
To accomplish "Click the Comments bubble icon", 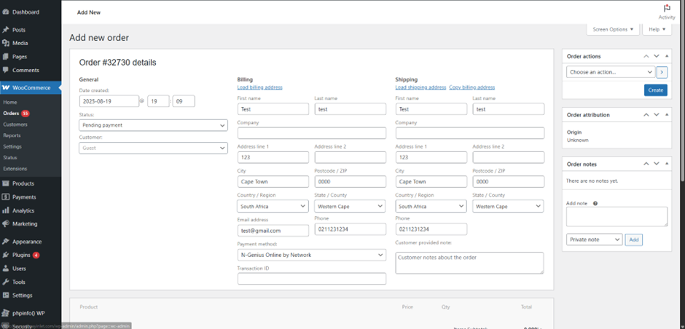I will coord(6,71).
